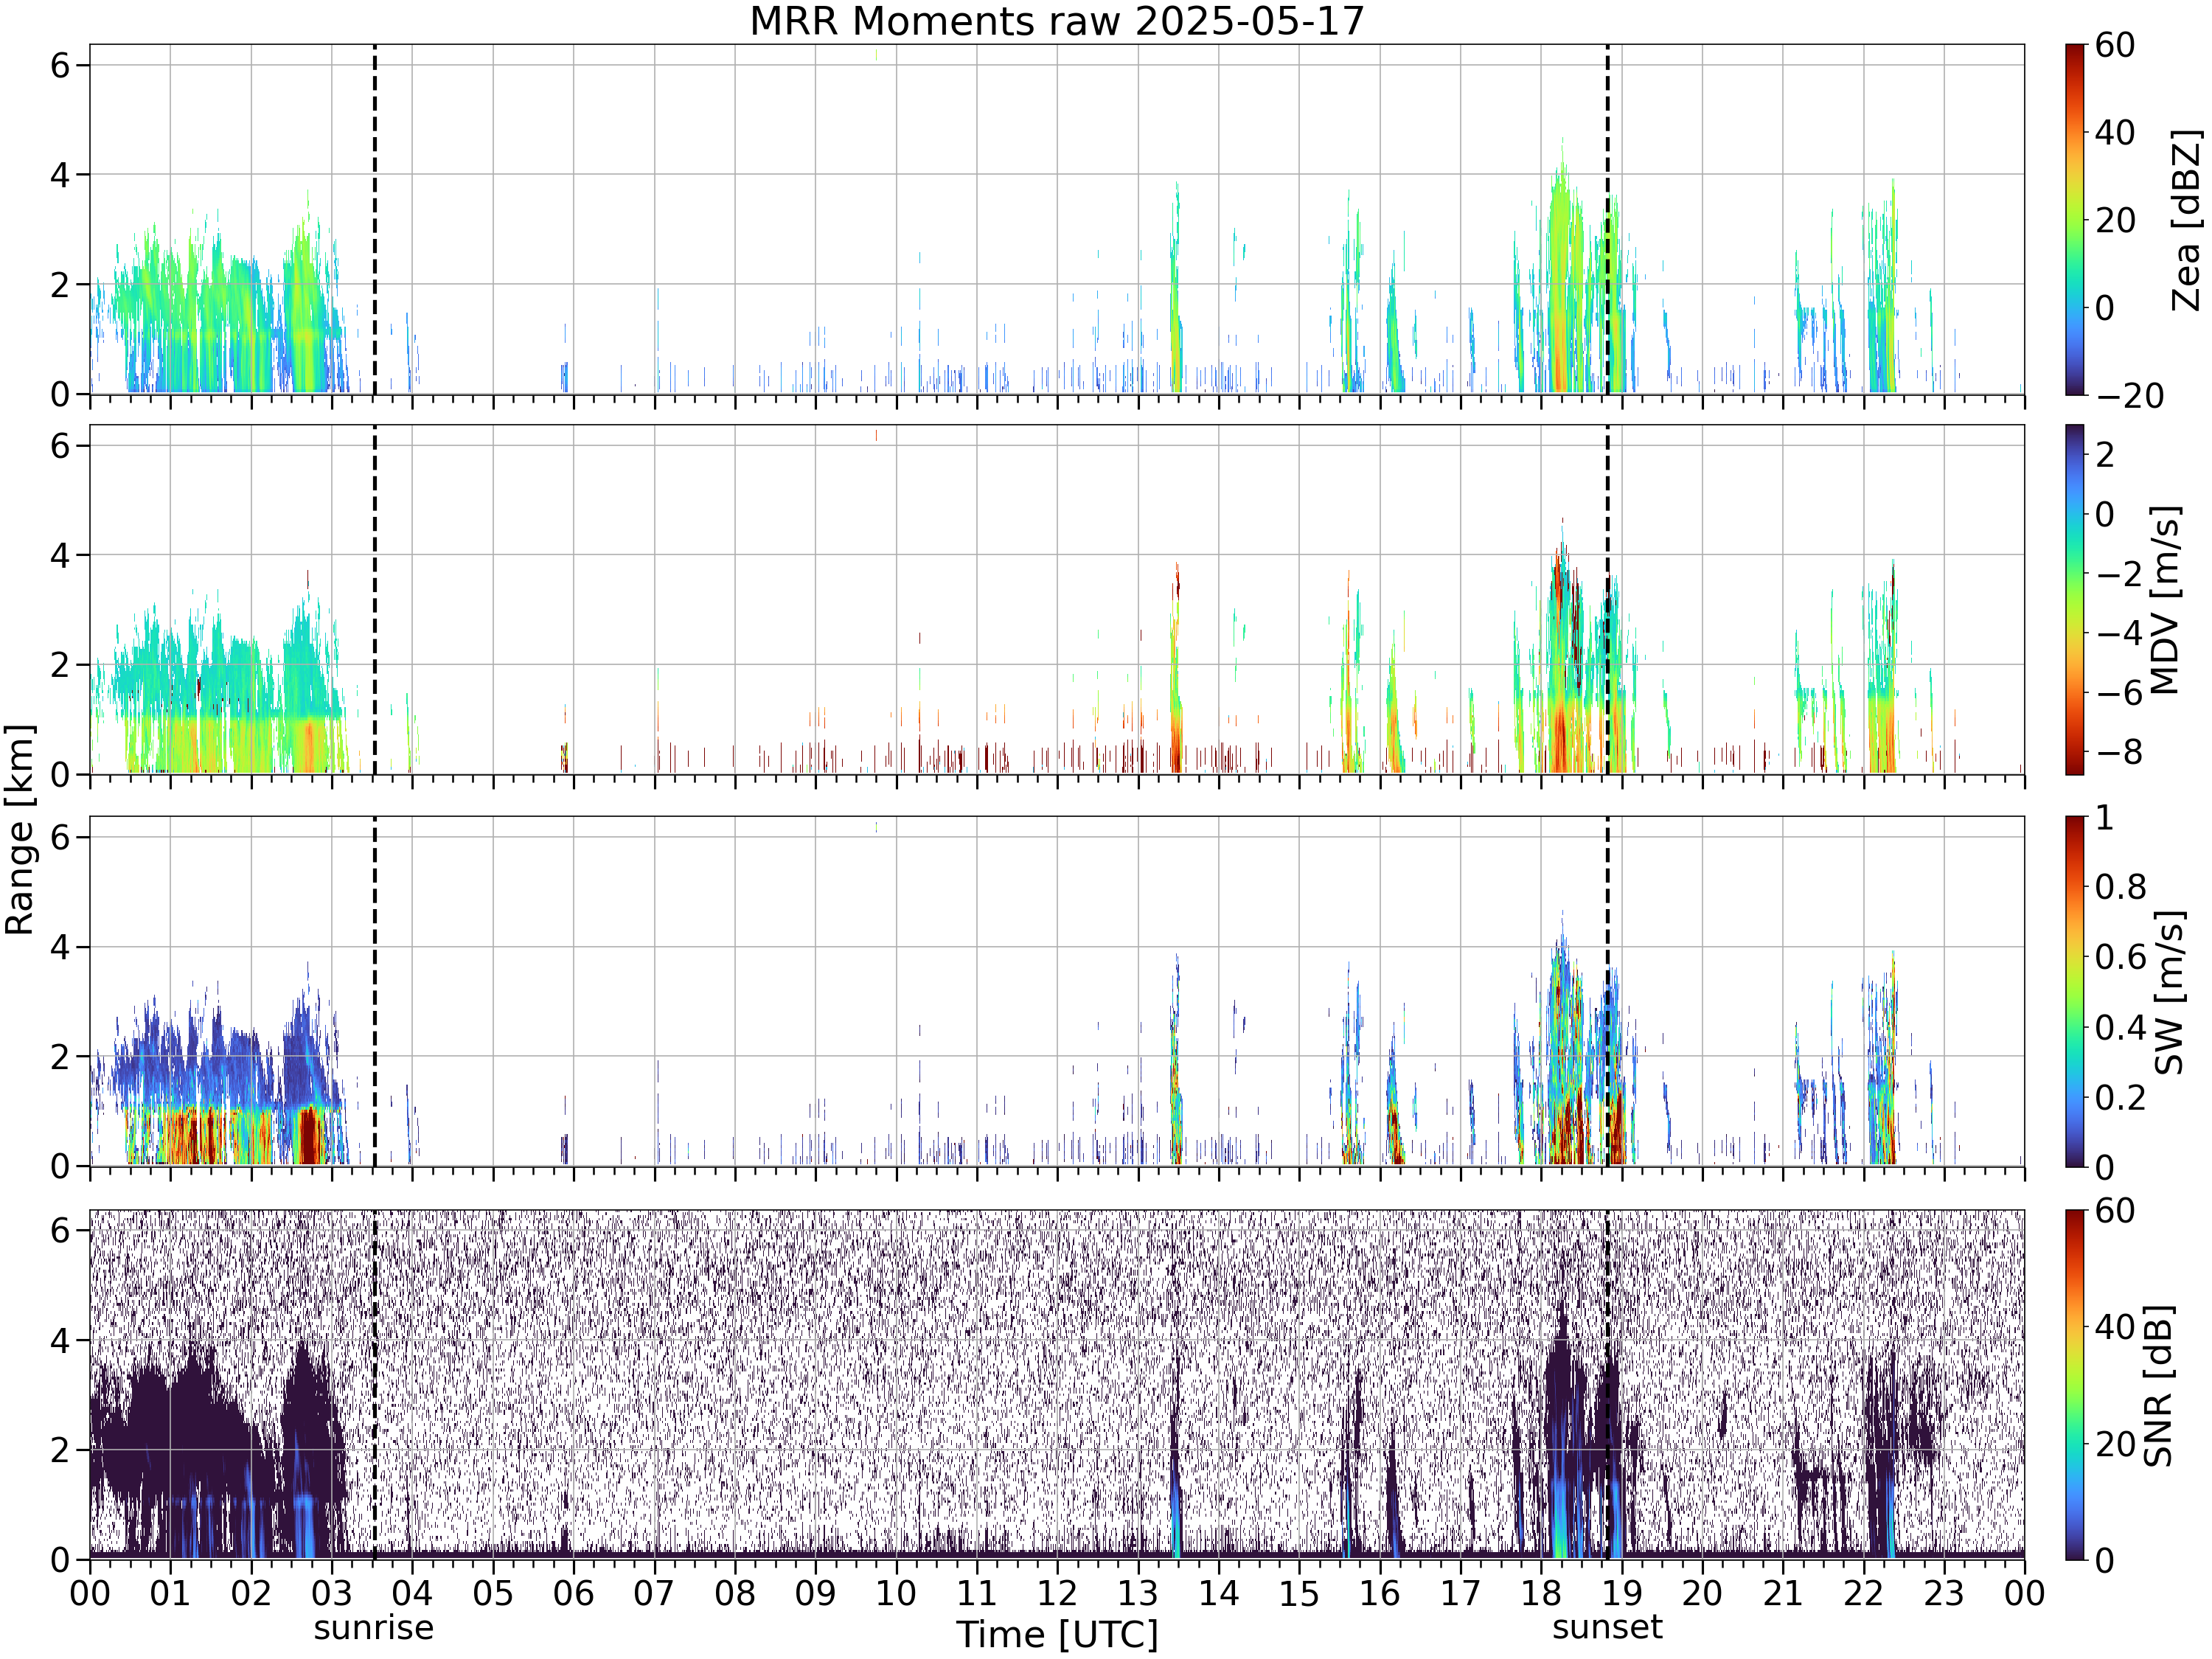The width and height of the screenshot is (2212, 1659).
Task: Click the 06 tick label on the time axis
Action: 573,1593
